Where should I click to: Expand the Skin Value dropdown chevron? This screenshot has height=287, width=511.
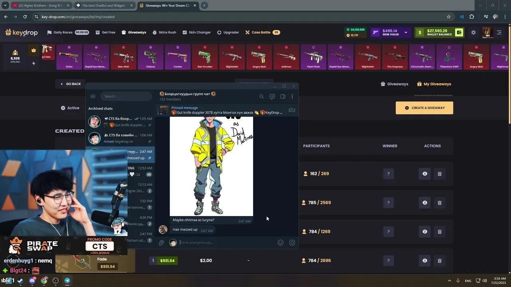coord(406,33)
